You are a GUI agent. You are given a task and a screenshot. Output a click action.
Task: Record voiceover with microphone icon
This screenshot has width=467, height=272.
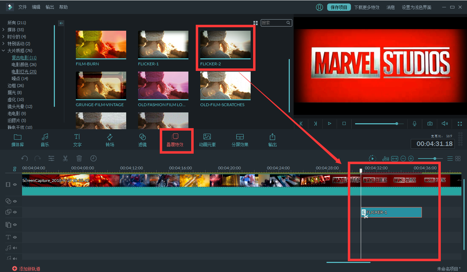click(415, 124)
